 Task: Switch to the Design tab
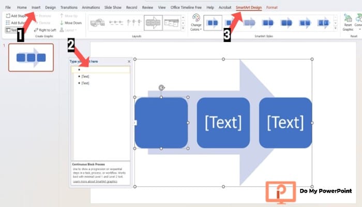(x=50, y=7)
